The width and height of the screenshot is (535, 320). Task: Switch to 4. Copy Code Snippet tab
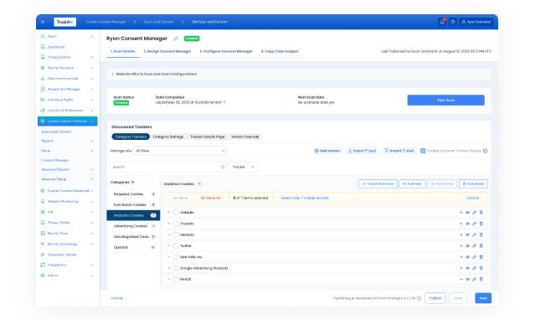coord(280,51)
